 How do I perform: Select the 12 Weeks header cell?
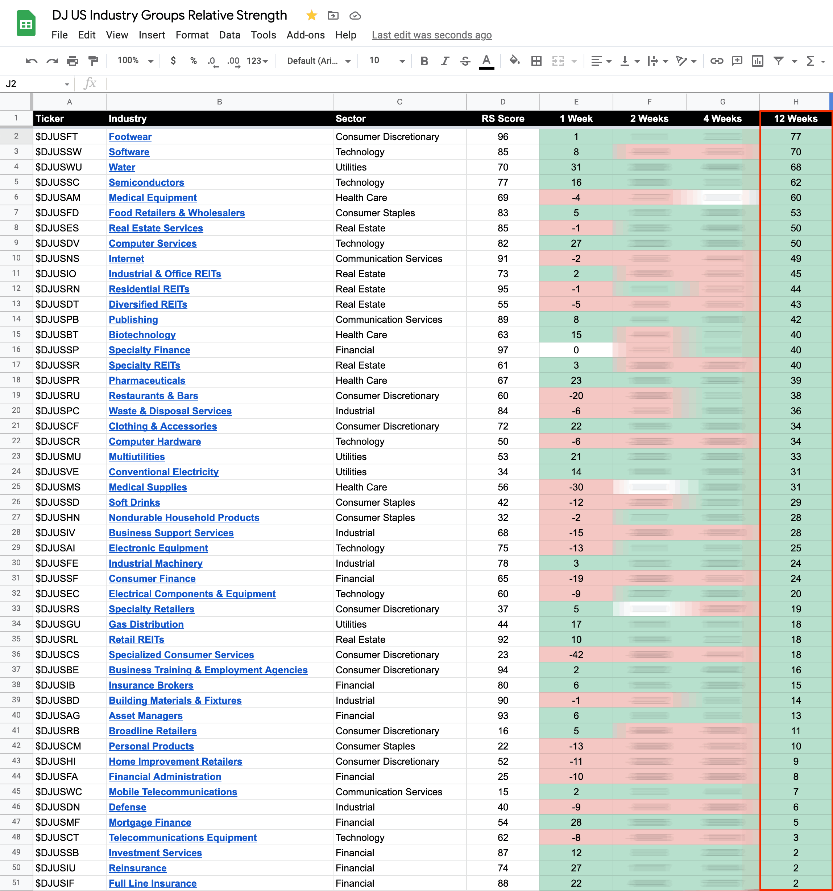(x=795, y=119)
